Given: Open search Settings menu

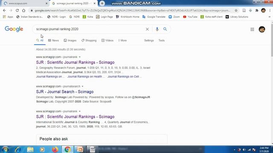Looking at the screenshot, I should pyautogui.click(x=149, y=40).
